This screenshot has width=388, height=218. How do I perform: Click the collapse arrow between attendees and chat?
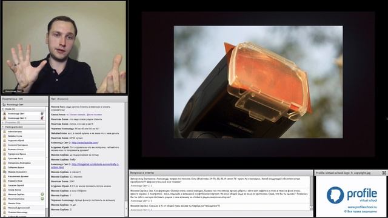[47, 157]
